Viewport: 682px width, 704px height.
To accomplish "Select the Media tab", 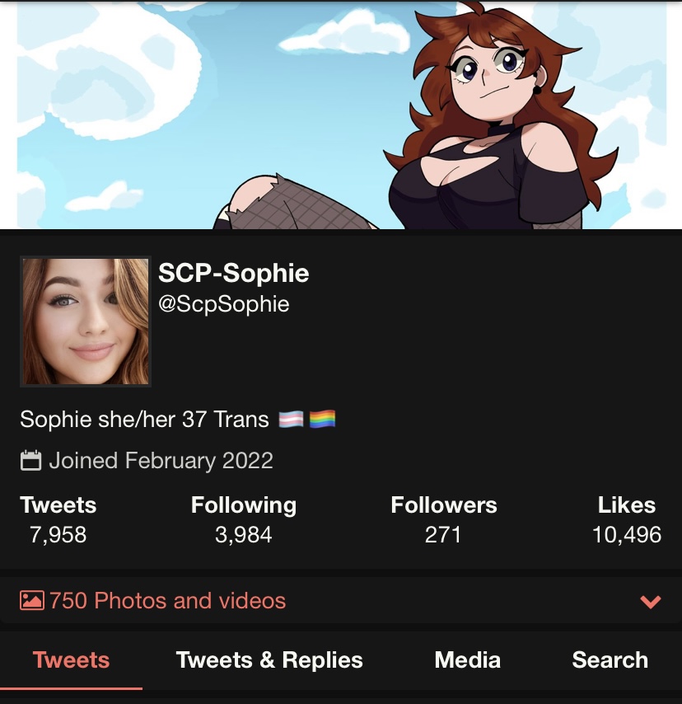I will click(x=467, y=660).
